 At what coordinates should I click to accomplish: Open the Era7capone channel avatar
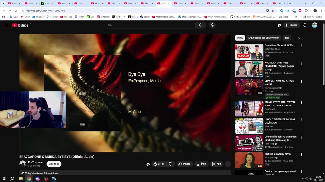coord(23,164)
